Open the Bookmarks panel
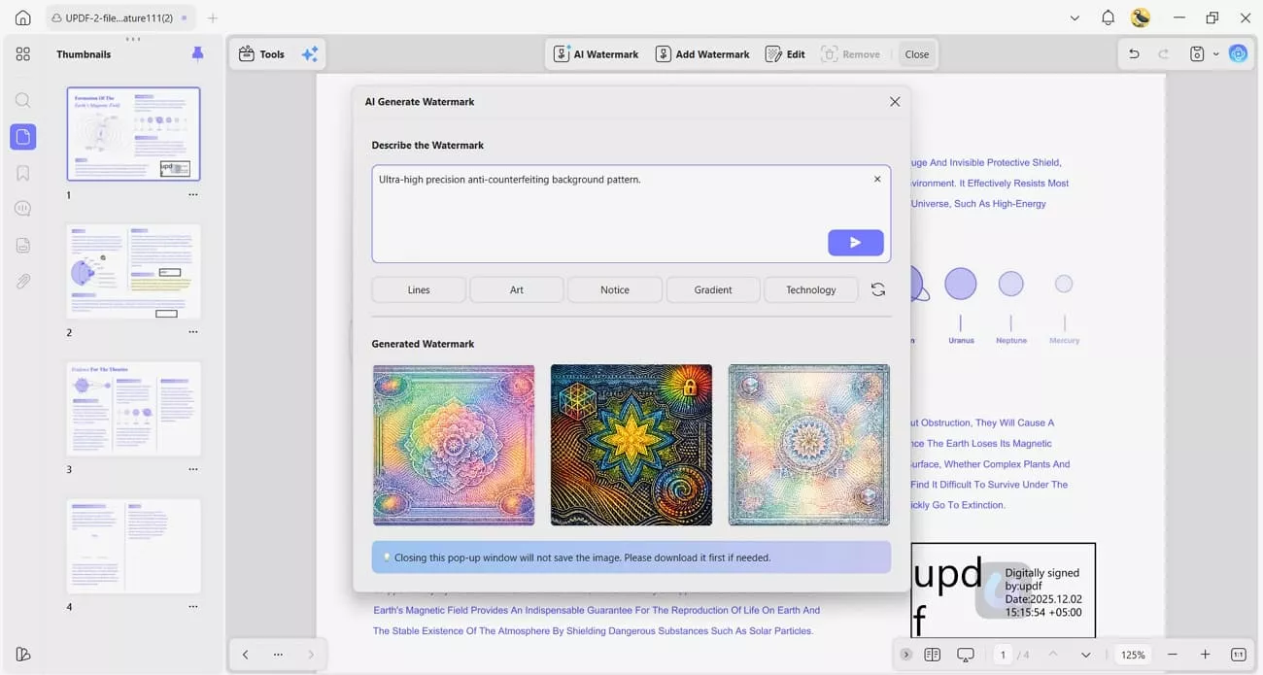Image resolution: width=1263 pixels, height=675 pixels. point(22,172)
